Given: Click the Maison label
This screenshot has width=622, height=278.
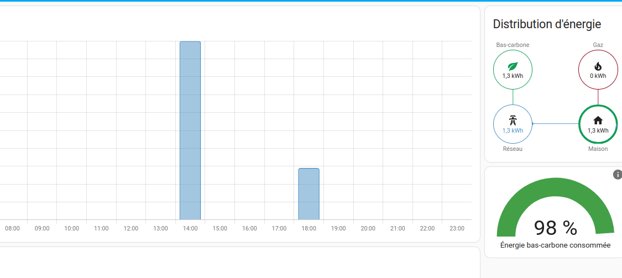Looking at the screenshot, I should tap(598, 149).
